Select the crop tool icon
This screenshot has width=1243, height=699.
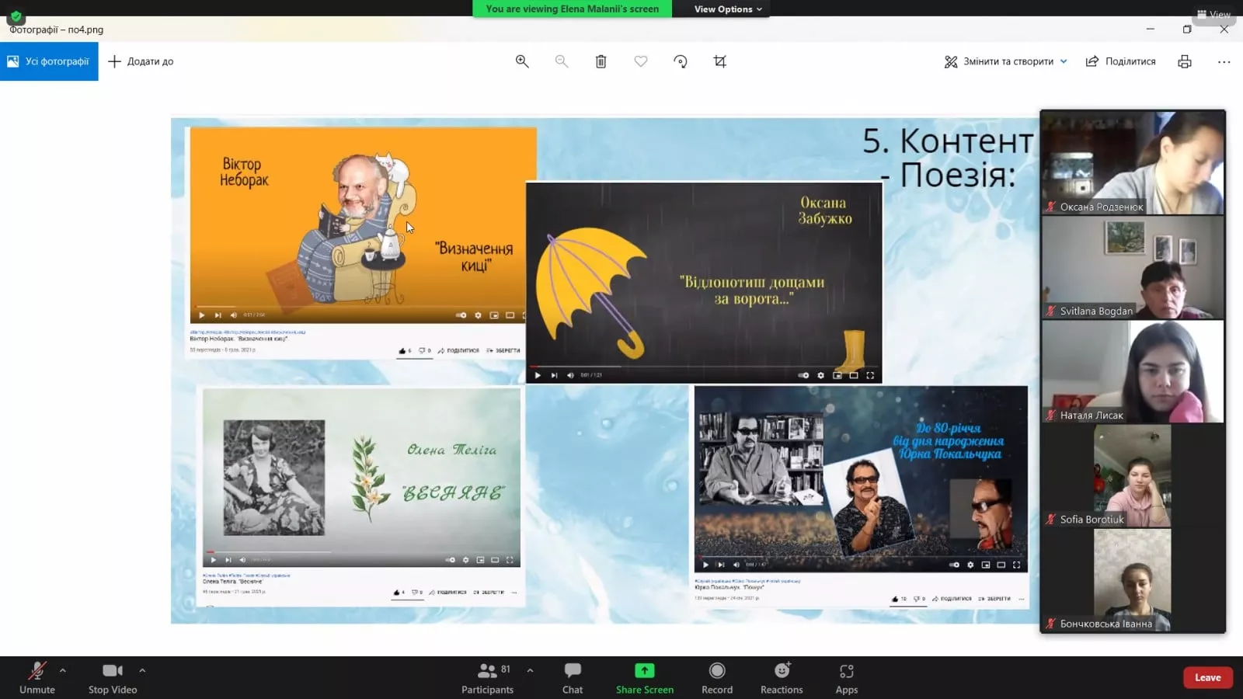pyautogui.click(x=720, y=61)
